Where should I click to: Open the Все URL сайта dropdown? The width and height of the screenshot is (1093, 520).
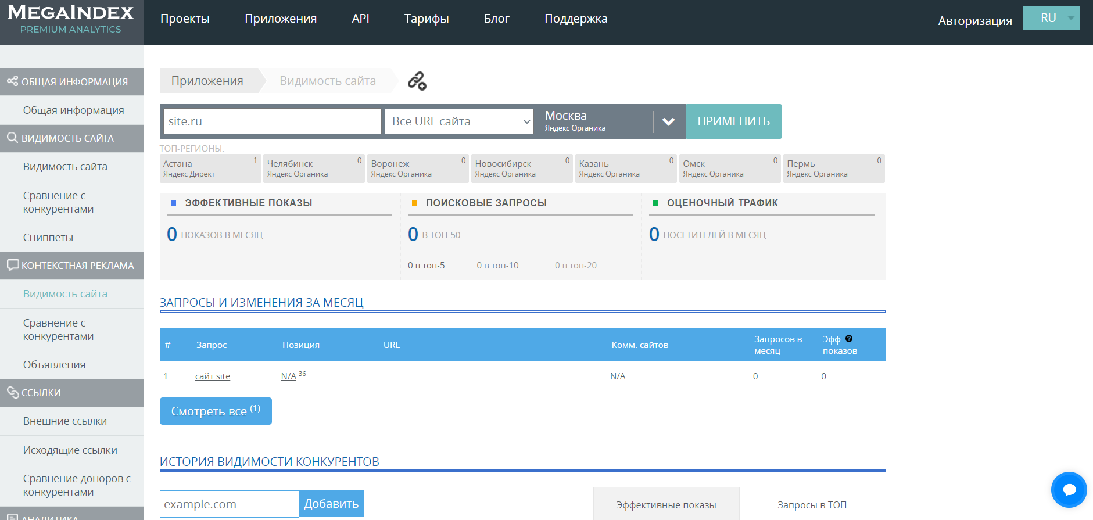point(459,121)
